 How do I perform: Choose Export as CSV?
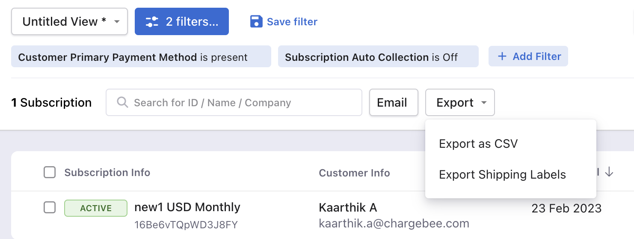pos(478,144)
